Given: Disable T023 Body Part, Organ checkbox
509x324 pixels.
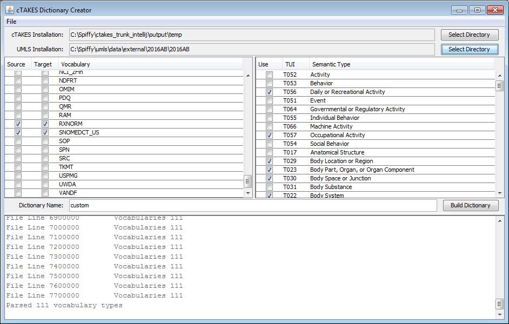Looking at the screenshot, I should [270, 170].
